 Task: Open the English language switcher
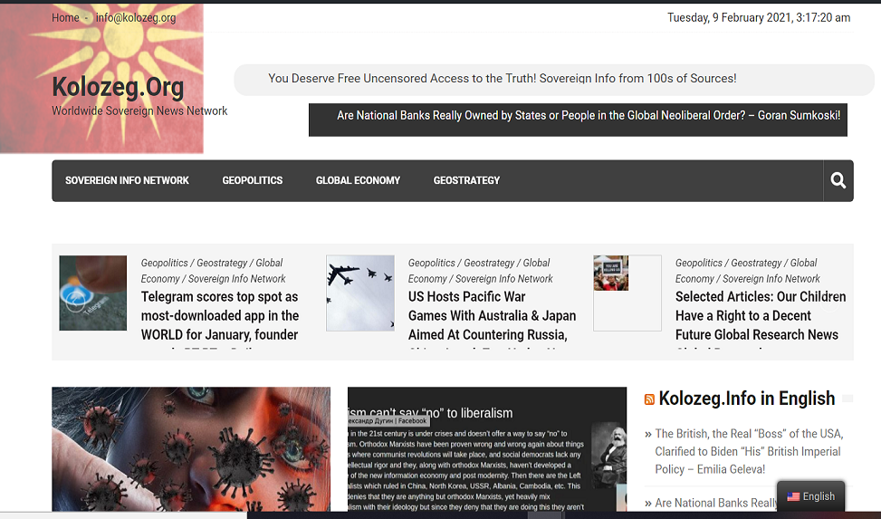(810, 496)
